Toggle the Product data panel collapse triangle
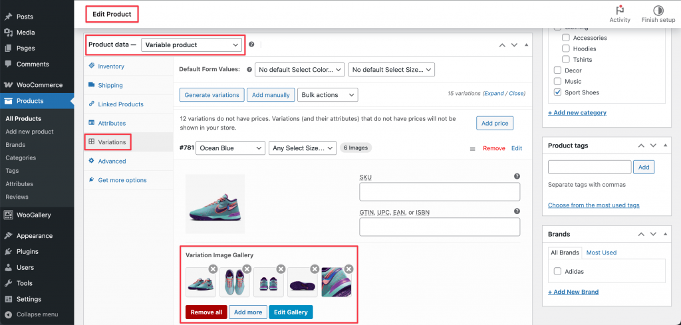The width and height of the screenshot is (681, 325). [527, 45]
